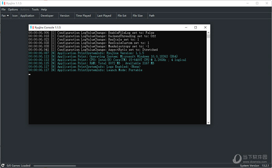Click the 'ResScaleCustom set to: 1' line

[89, 43]
